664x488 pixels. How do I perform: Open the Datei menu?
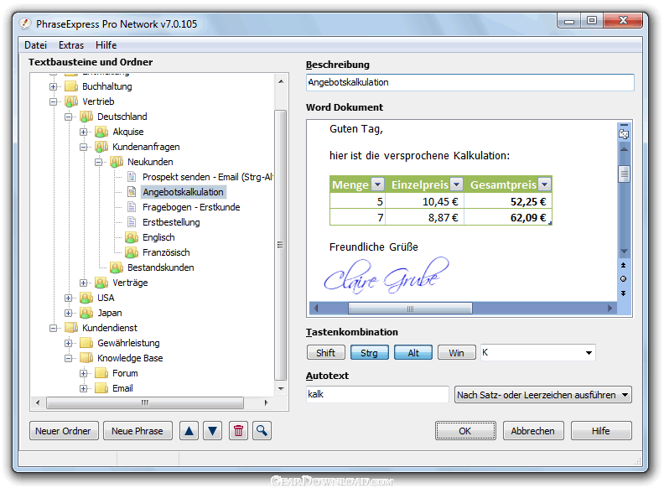pos(35,45)
